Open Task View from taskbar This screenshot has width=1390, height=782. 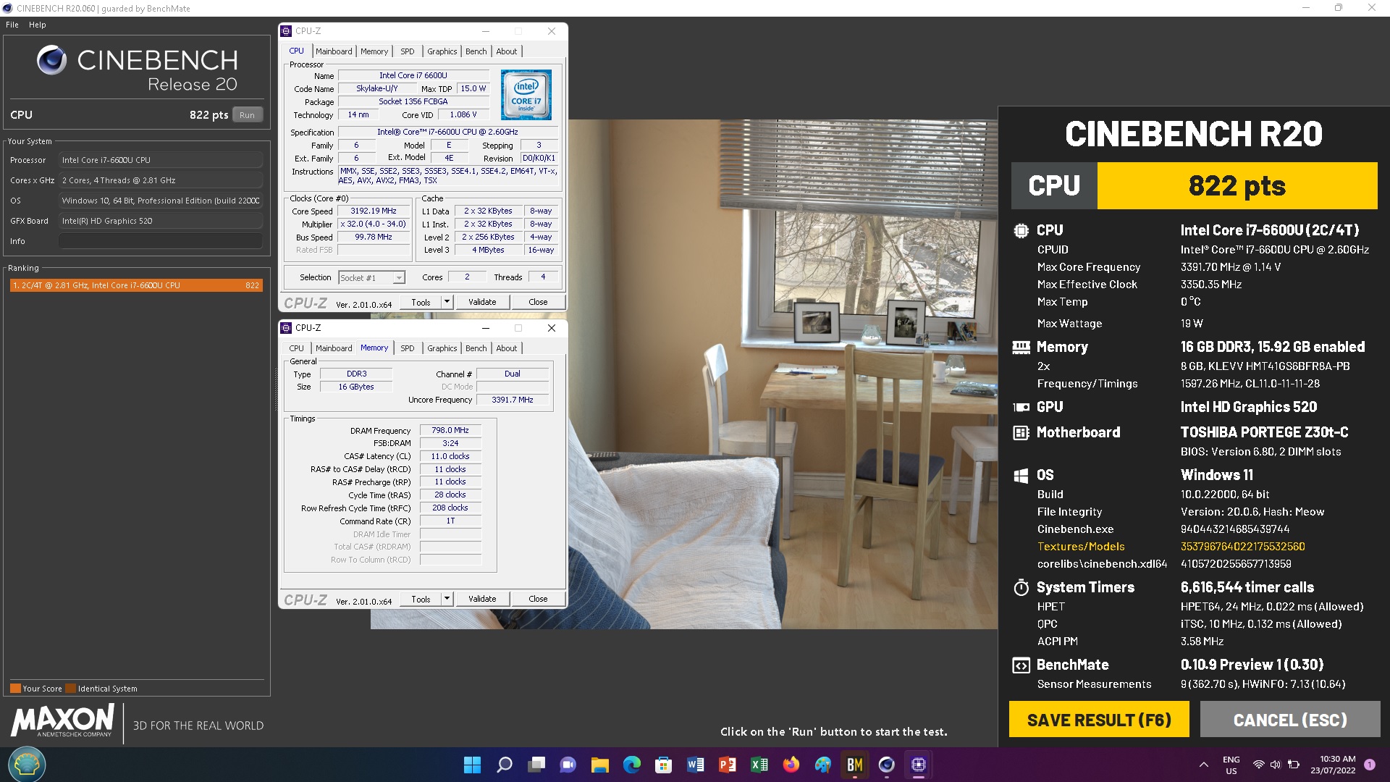(x=536, y=765)
